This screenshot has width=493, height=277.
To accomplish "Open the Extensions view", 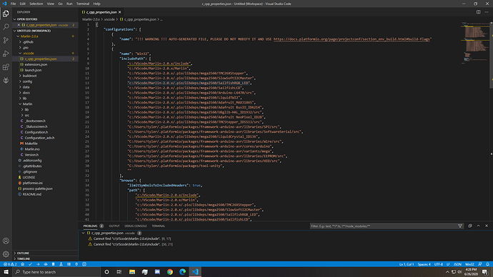I will click(x=6, y=67).
